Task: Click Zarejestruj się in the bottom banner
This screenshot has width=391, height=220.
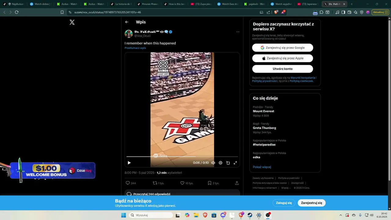Action: pyautogui.click(x=312, y=203)
